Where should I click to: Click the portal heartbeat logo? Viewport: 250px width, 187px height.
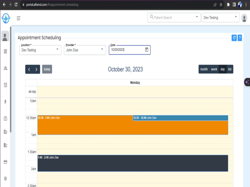click(6, 18)
